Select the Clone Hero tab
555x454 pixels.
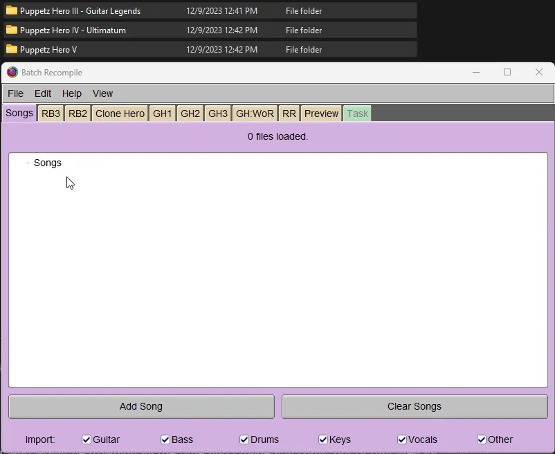(119, 113)
